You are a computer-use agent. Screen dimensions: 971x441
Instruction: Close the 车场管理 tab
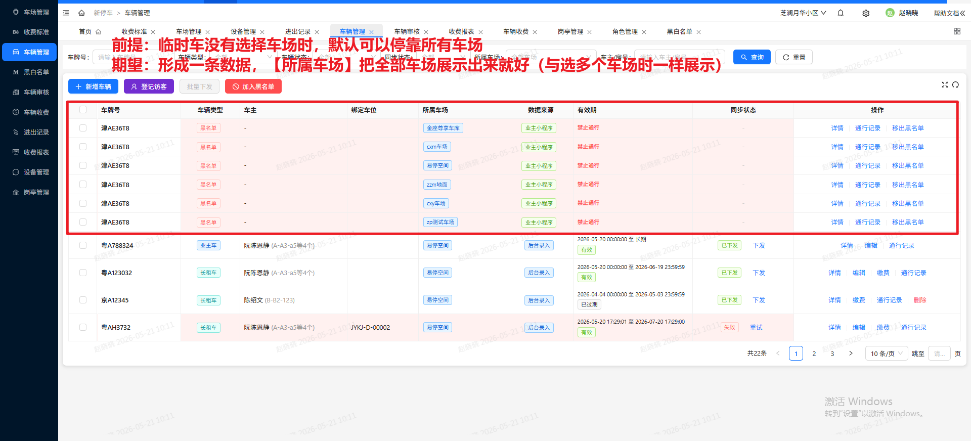click(208, 32)
